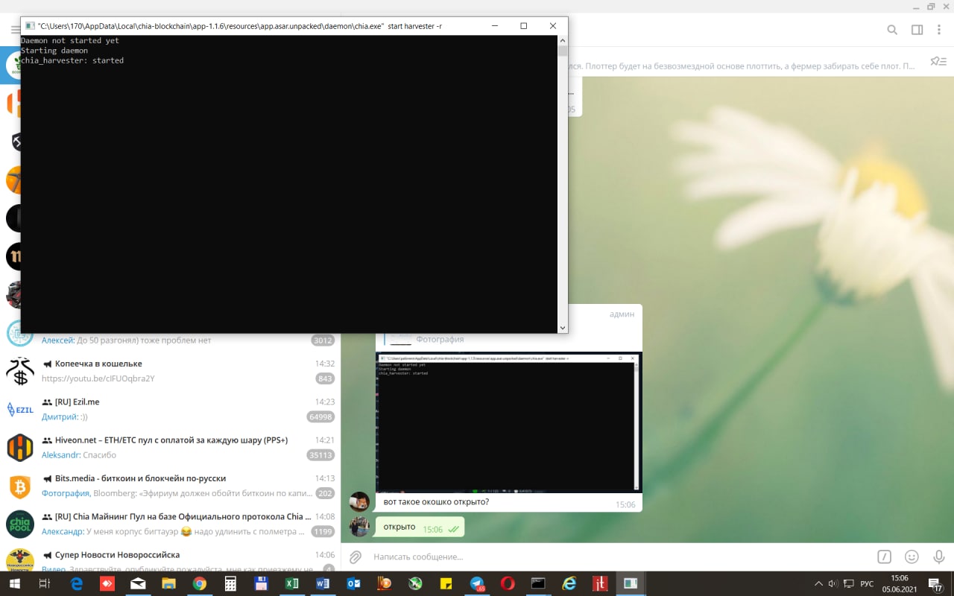The height and width of the screenshot is (596, 954).
Task: Open bot commands slash button
Action: point(884,557)
